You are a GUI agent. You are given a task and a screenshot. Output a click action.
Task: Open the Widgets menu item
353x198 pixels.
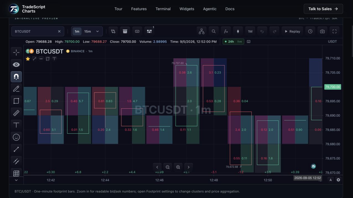187,9
